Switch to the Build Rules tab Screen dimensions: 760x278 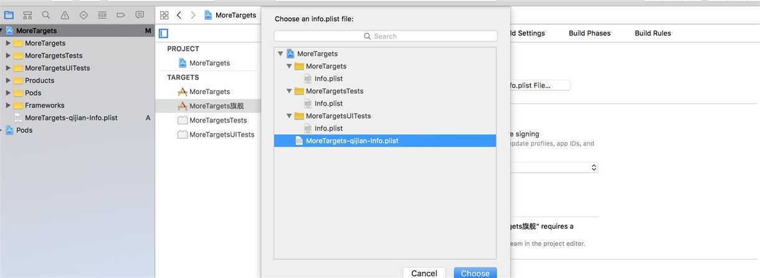[653, 33]
